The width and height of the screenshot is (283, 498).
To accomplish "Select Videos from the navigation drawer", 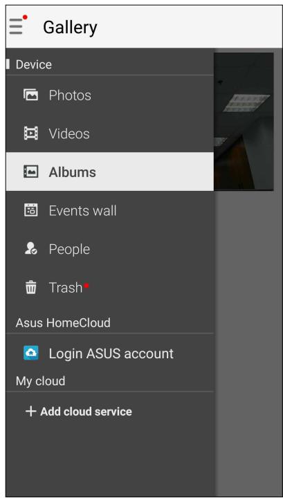I will click(109, 133).
